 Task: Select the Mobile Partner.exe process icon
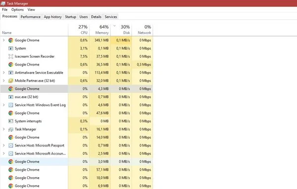[11, 80]
